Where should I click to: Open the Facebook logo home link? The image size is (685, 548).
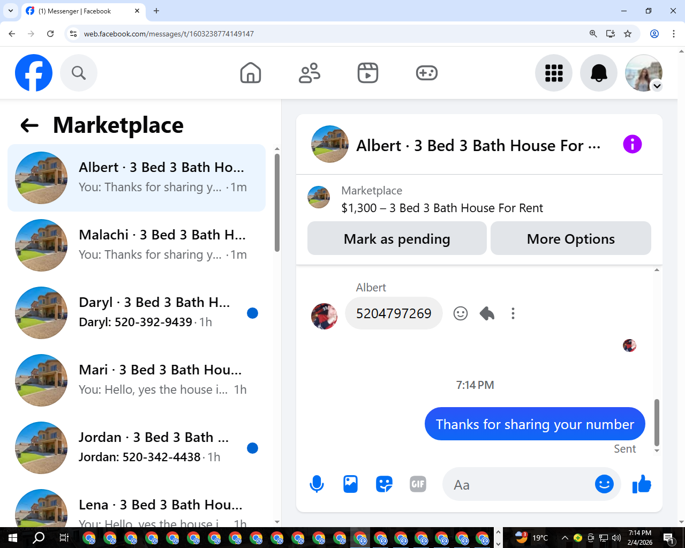(x=34, y=73)
